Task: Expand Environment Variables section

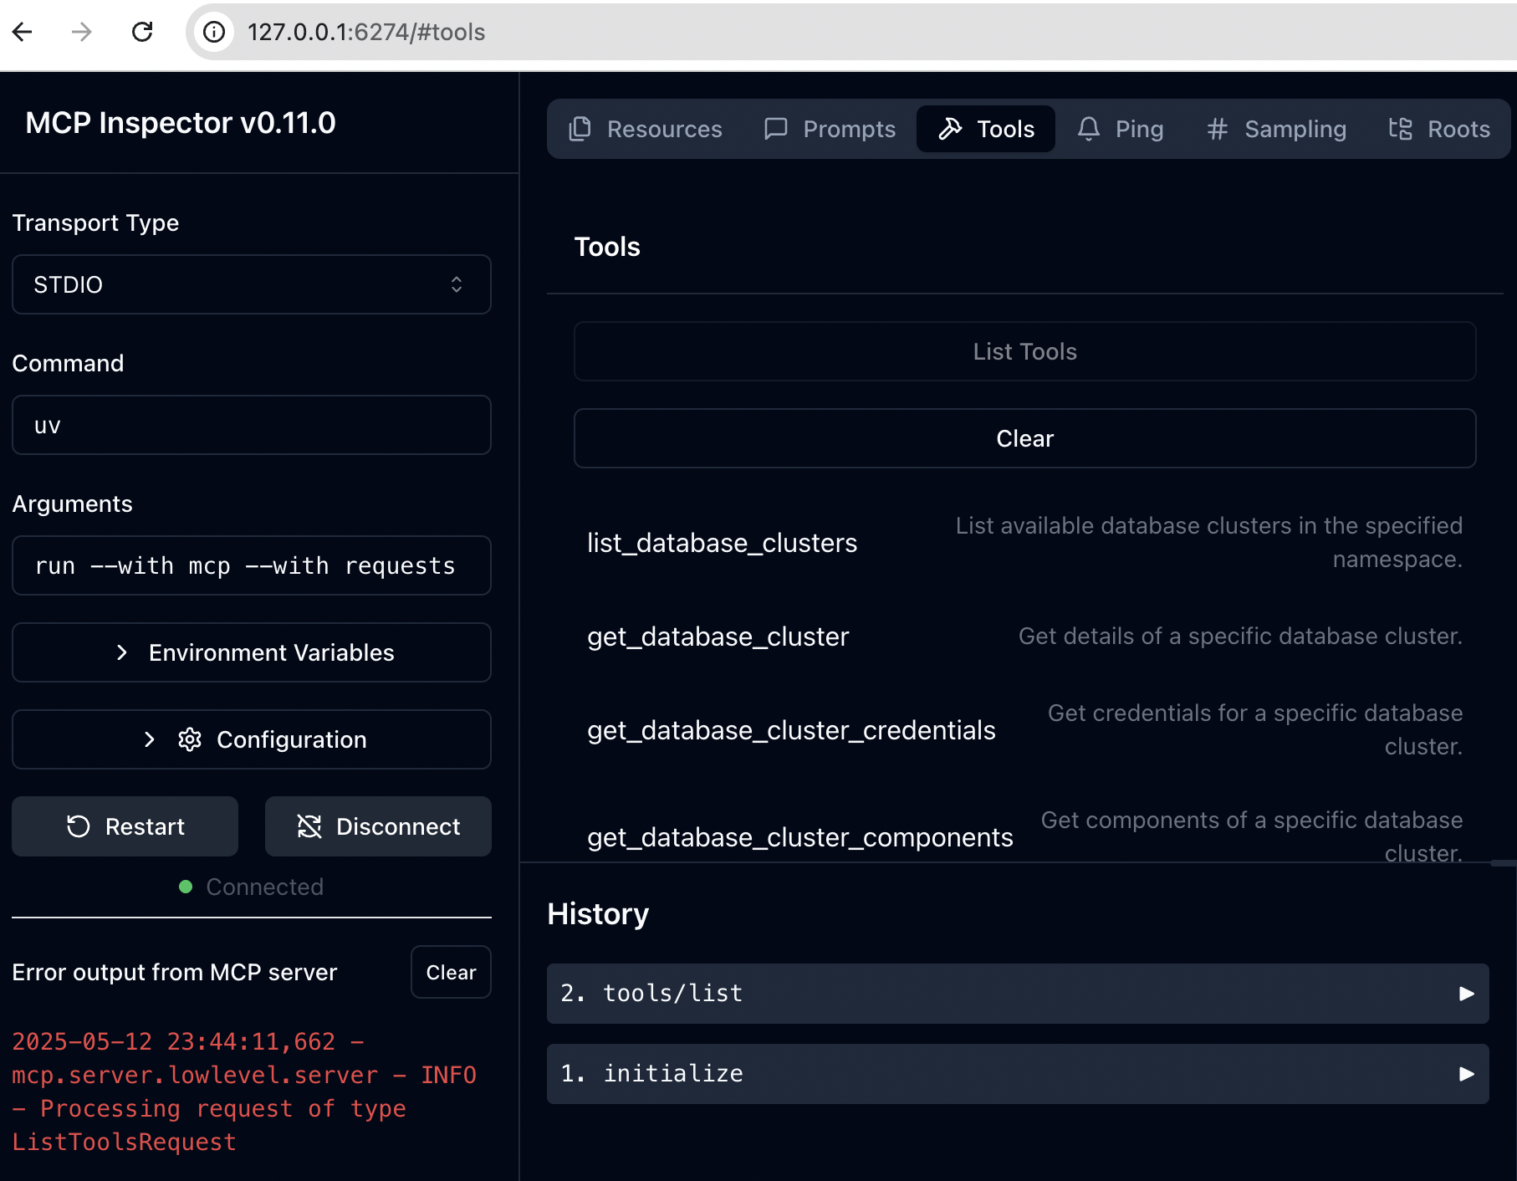Action: [x=252, y=652]
